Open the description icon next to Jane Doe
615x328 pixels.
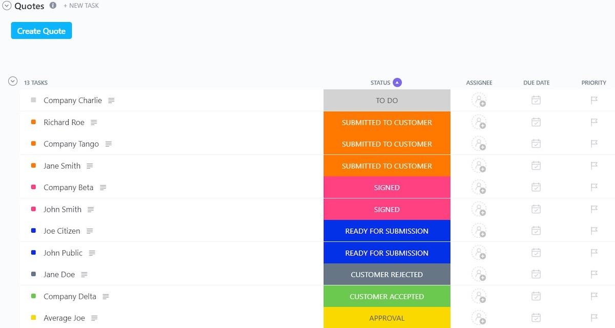(x=84, y=275)
